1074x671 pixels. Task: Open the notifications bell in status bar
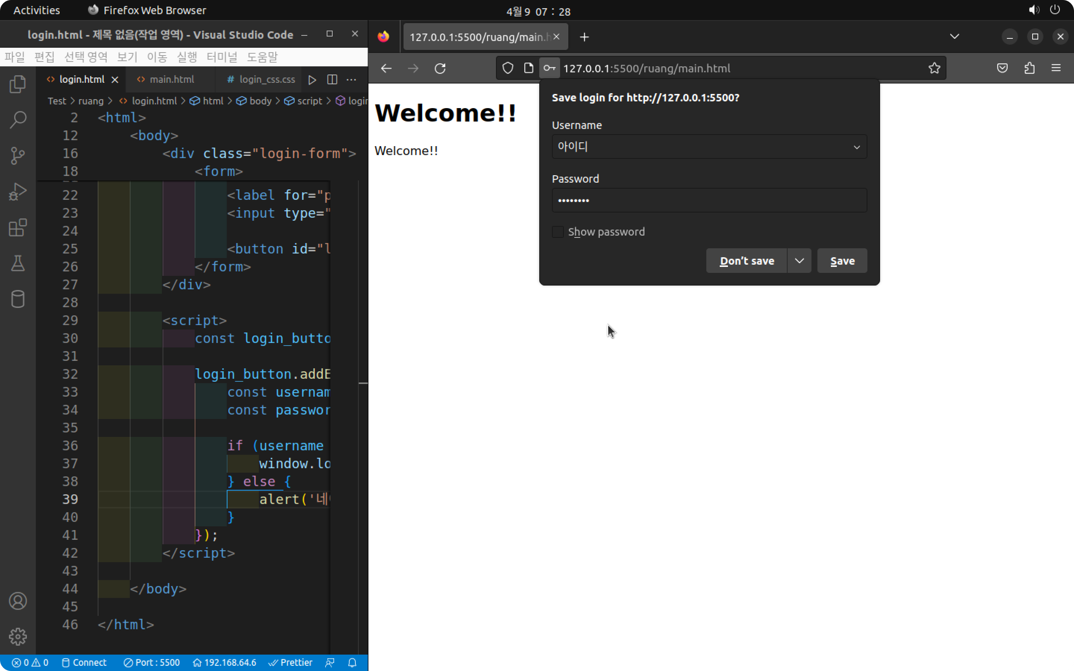click(x=352, y=662)
